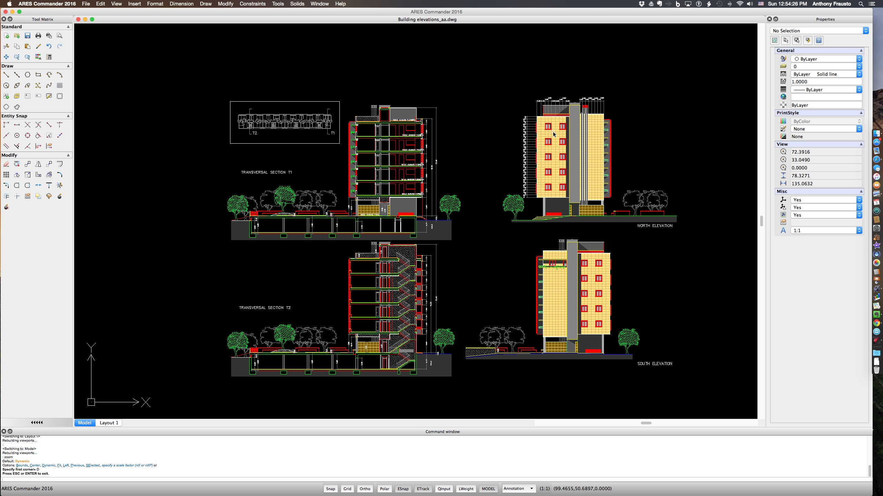This screenshot has width=883, height=496.
Task: Click the Dynamic option link in command window
Action: [49, 465]
